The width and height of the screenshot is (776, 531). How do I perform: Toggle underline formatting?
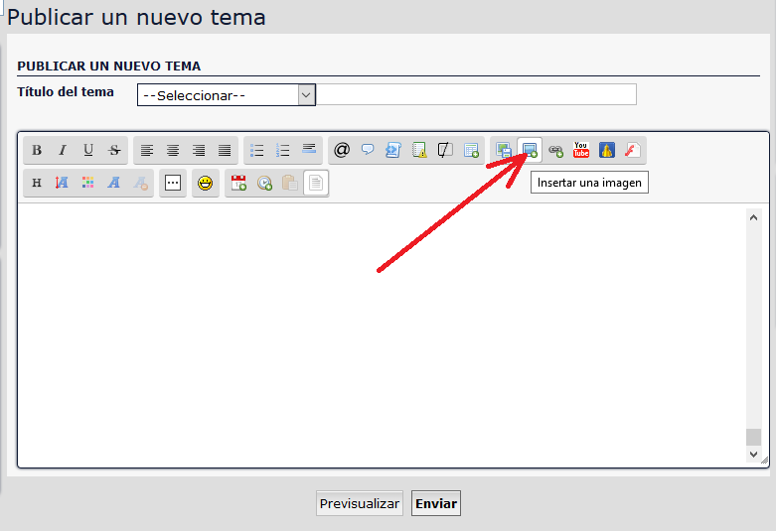tap(88, 150)
